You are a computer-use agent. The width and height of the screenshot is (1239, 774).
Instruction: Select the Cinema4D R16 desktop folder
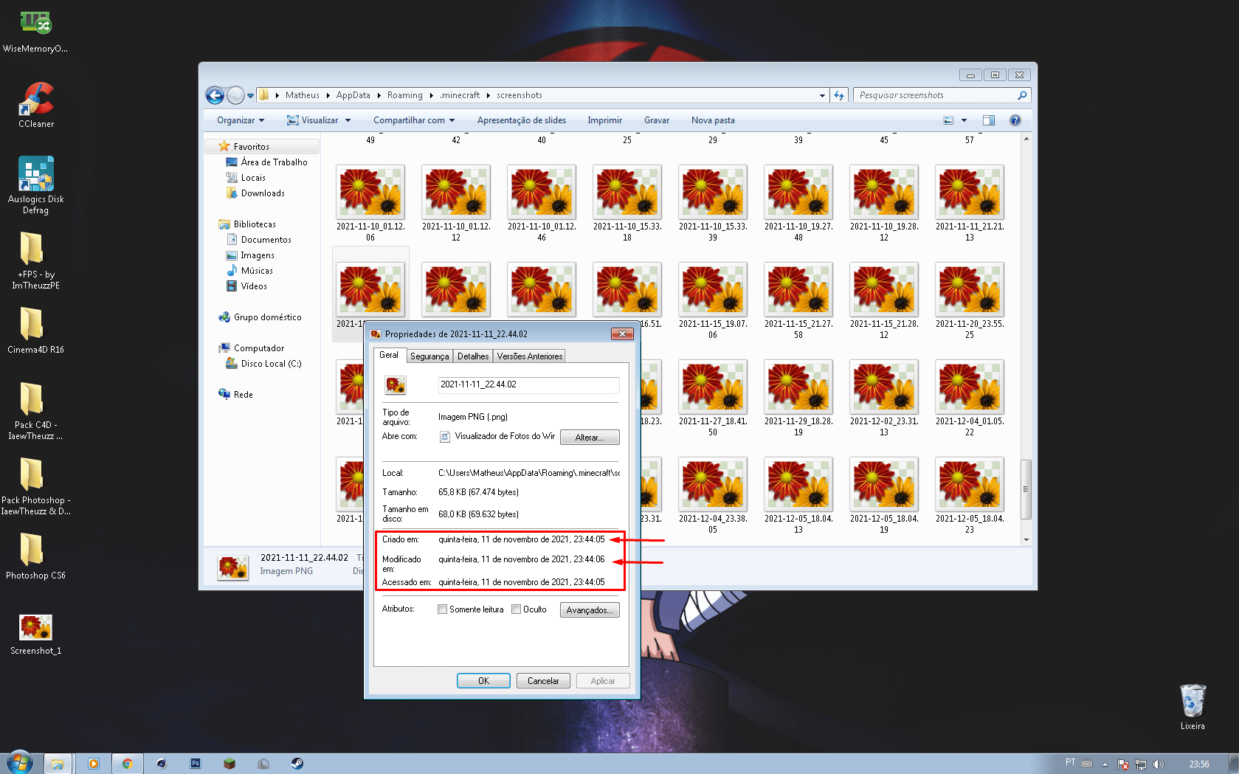tap(35, 331)
